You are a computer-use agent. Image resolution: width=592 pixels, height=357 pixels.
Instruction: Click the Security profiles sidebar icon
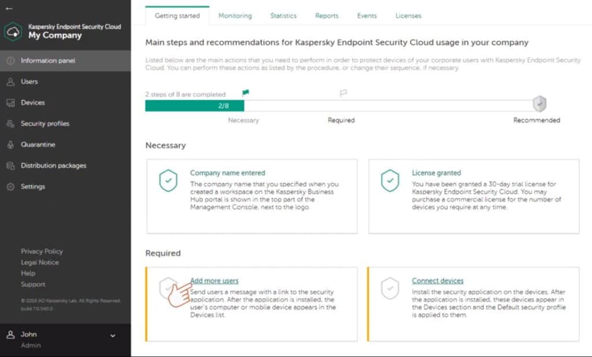tap(10, 123)
